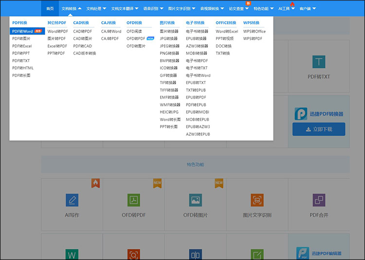
Task: Click the PDF转TXT teal T icon
Action: pos(319,62)
